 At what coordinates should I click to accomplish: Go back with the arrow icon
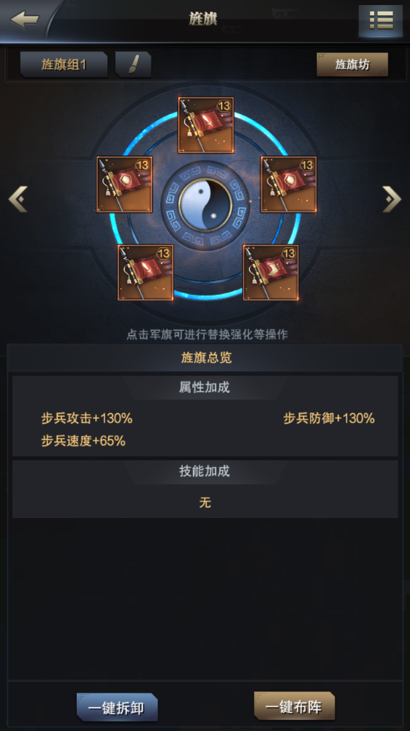click(x=24, y=20)
